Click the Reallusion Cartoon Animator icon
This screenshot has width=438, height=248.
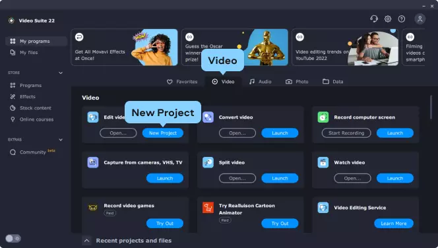[208, 208]
